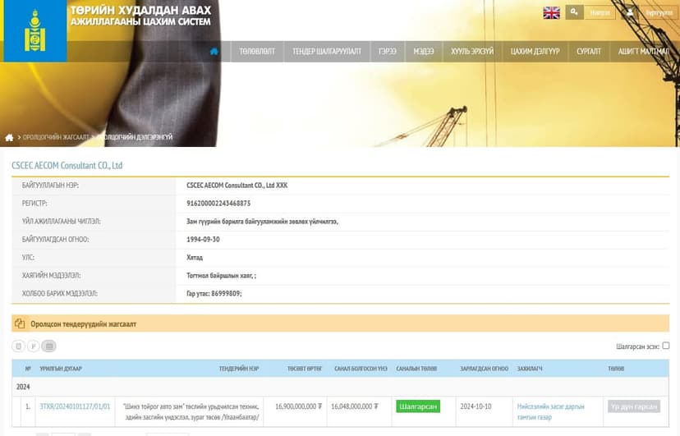The image size is (680, 436).
Task: Click the breadcrumb home icon
Action: point(9,138)
